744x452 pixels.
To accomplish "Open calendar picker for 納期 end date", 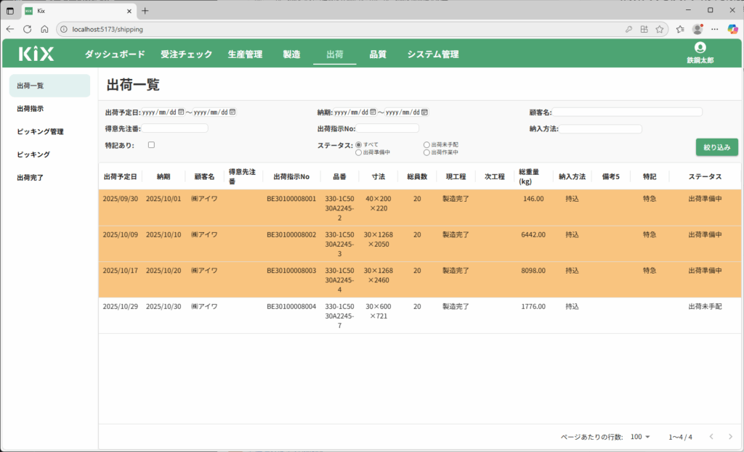I will click(424, 112).
